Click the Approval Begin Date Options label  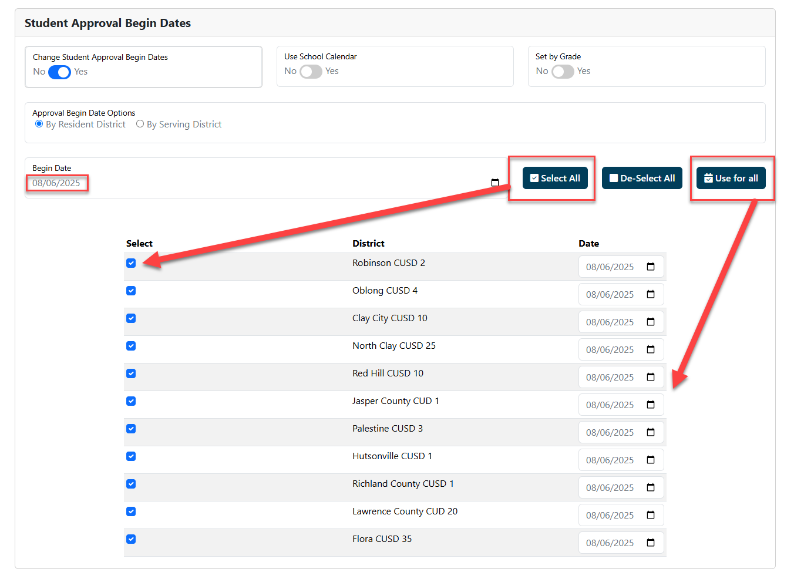pos(84,113)
